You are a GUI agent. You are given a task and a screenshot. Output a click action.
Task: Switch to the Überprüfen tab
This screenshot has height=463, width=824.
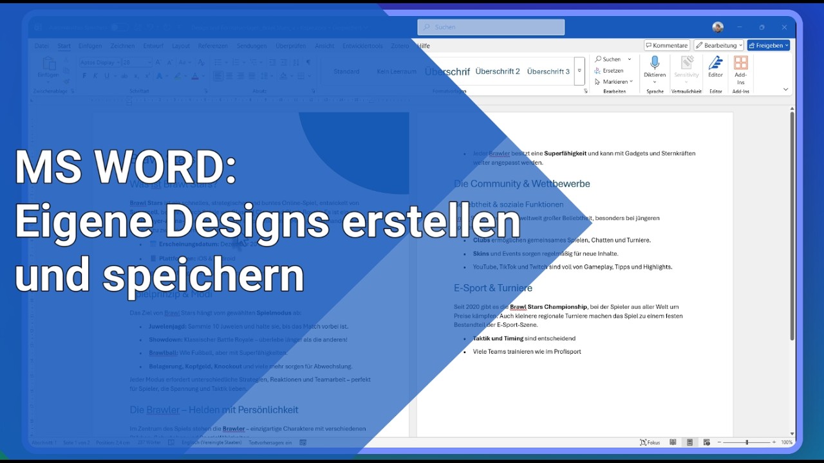(x=291, y=46)
